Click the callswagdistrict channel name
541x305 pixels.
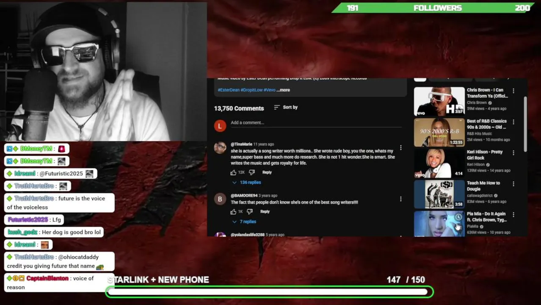(480, 196)
